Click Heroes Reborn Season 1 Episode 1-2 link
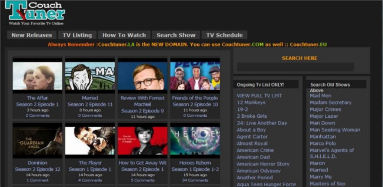This screenshot has width=383, height=187. (195, 166)
